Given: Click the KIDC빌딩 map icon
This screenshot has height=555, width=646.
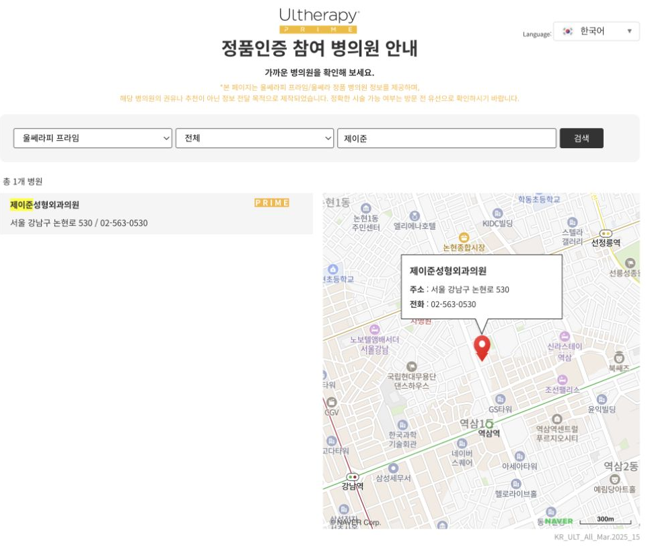Looking at the screenshot, I should (x=498, y=213).
